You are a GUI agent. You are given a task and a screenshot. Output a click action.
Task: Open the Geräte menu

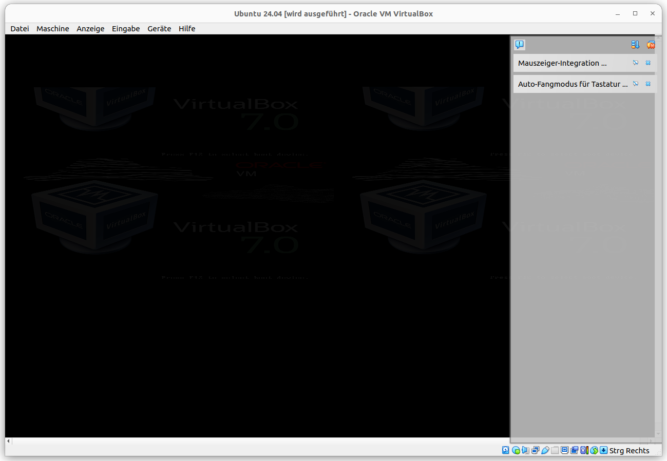(x=159, y=28)
